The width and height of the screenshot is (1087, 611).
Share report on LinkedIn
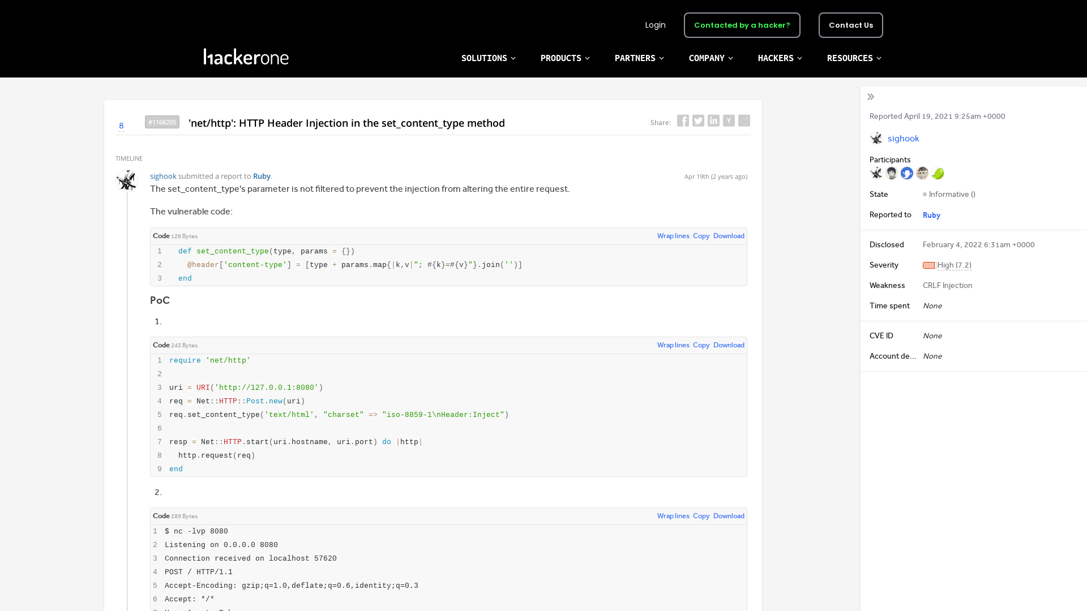713,121
